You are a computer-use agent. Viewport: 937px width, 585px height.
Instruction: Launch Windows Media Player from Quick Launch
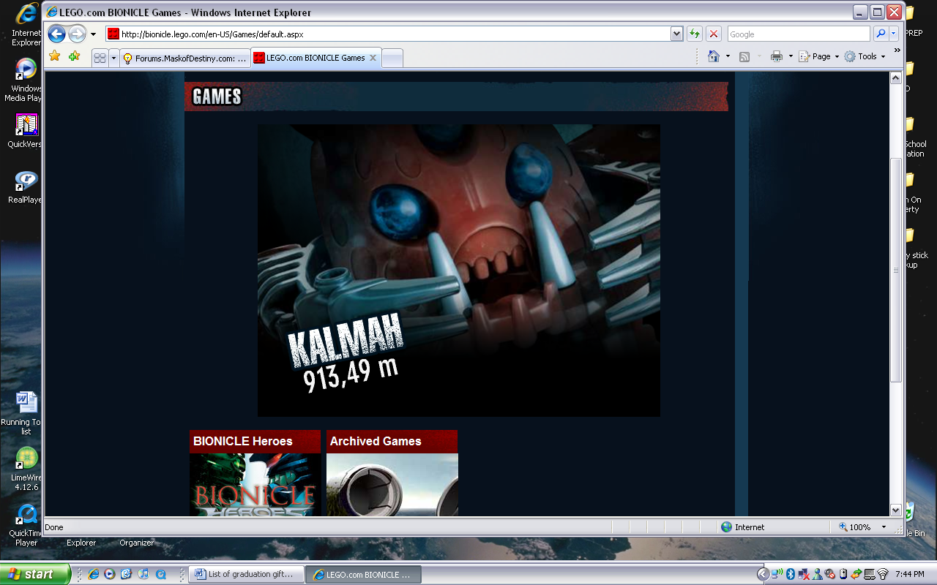[111, 575]
